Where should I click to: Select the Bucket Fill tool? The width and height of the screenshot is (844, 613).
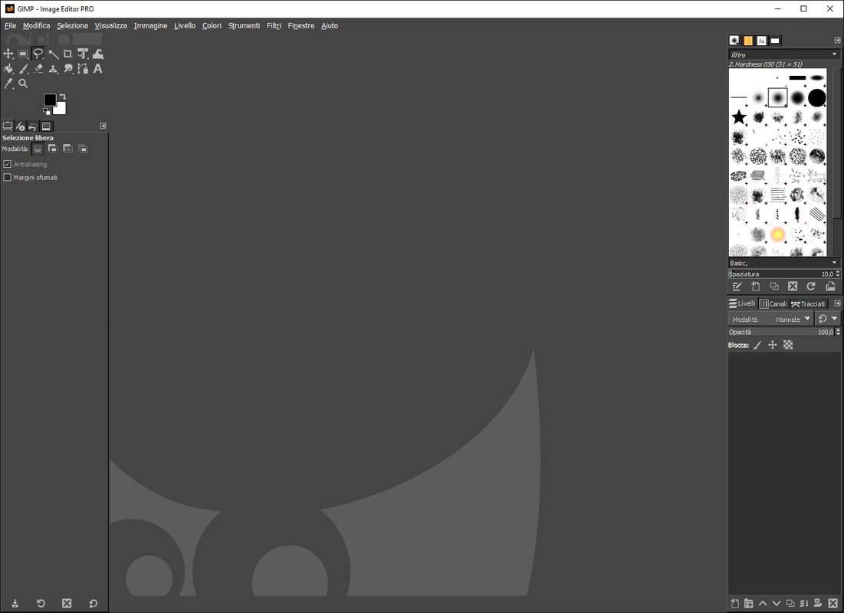pos(8,68)
